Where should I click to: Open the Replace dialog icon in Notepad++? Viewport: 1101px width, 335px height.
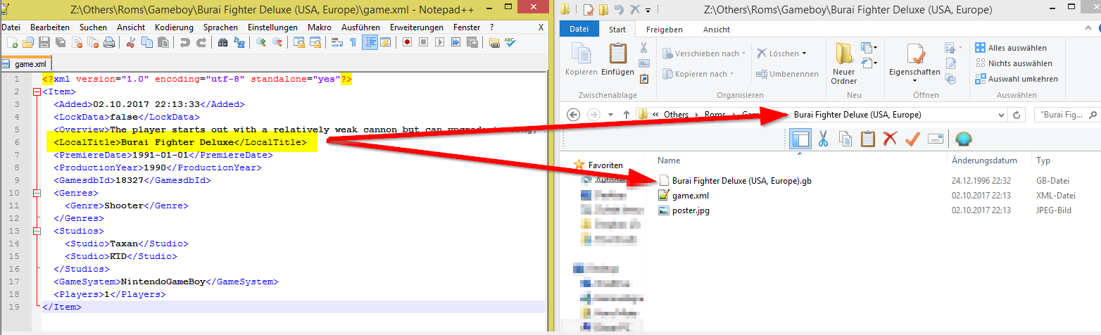point(239,42)
